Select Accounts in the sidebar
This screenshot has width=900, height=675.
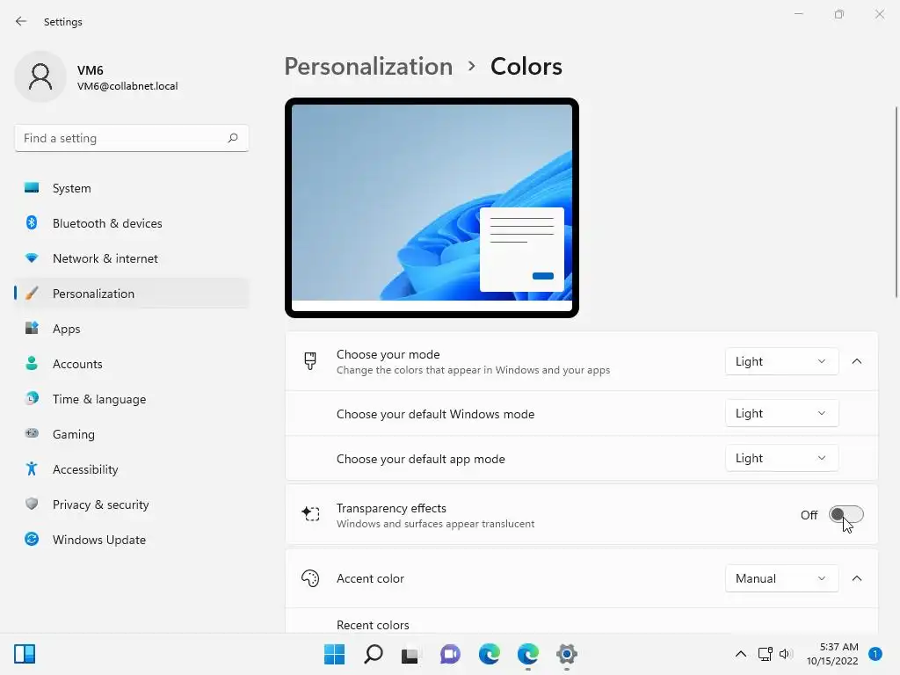tap(132, 363)
